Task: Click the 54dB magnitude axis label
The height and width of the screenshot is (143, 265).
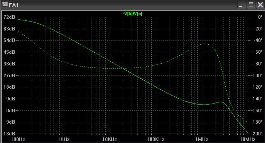Action: 9,40
